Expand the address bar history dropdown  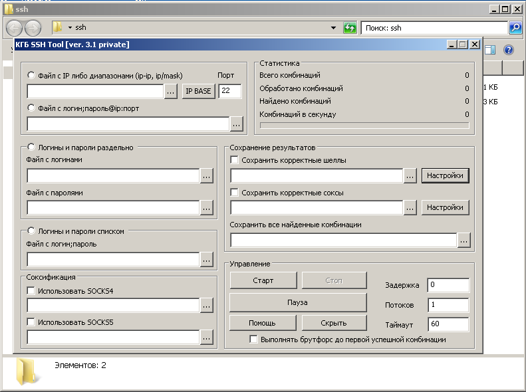(334, 28)
